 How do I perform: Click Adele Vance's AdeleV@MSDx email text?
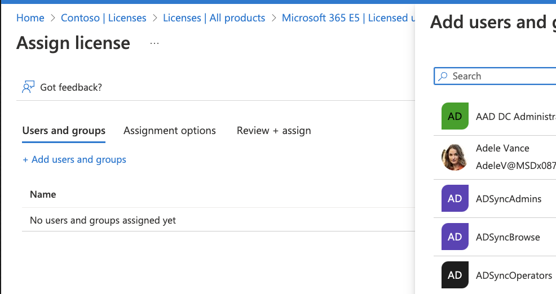(x=516, y=166)
